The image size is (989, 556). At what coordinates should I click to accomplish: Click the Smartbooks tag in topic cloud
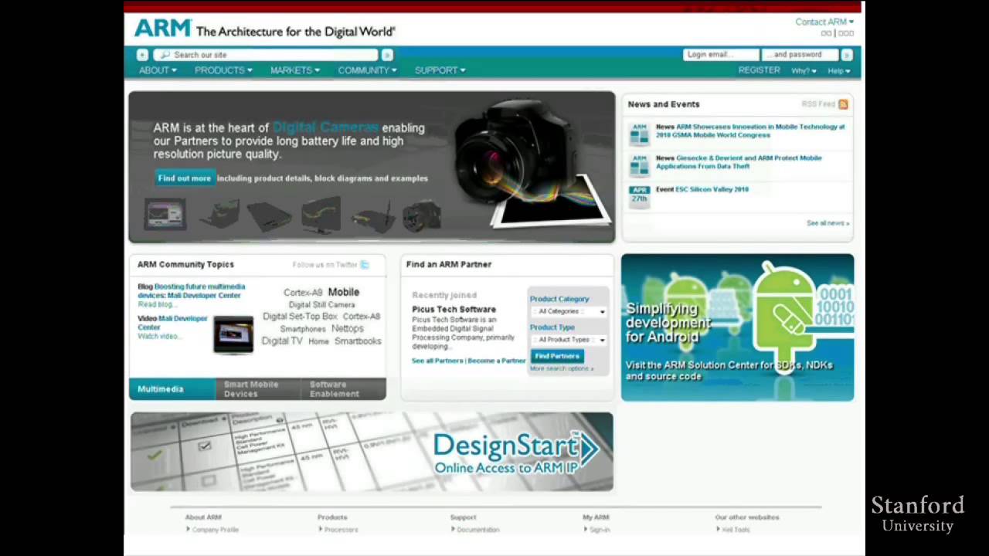tap(358, 341)
